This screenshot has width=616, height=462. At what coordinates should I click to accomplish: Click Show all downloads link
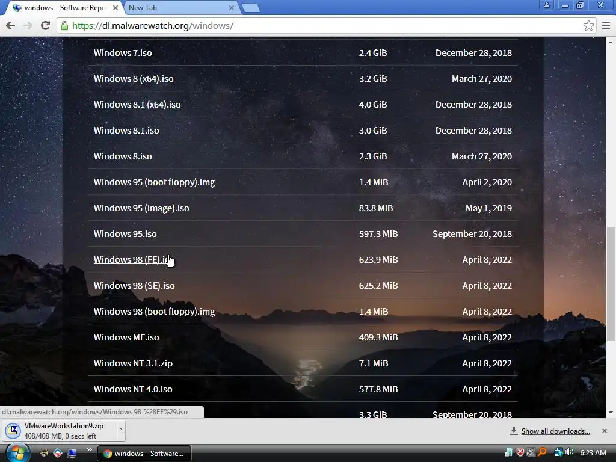click(x=555, y=431)
